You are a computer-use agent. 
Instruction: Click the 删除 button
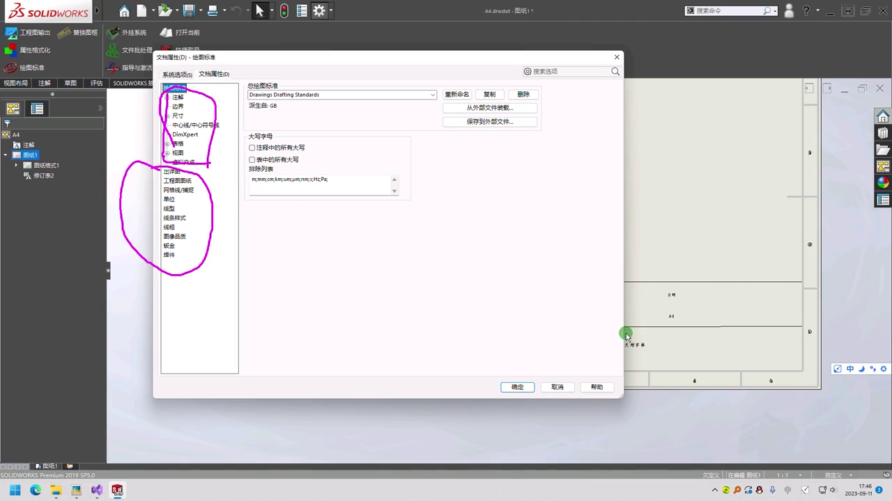pos(523,95)
